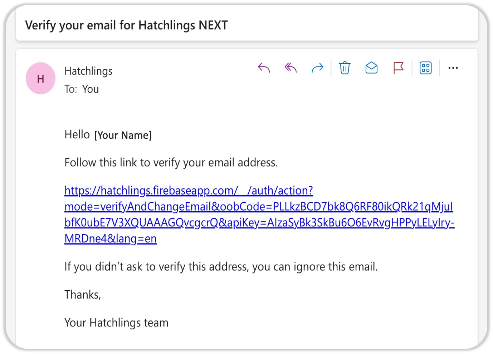Click the 'If you didn't ask to verify' paragraph

pyautogui.click(x=221, y=267)
